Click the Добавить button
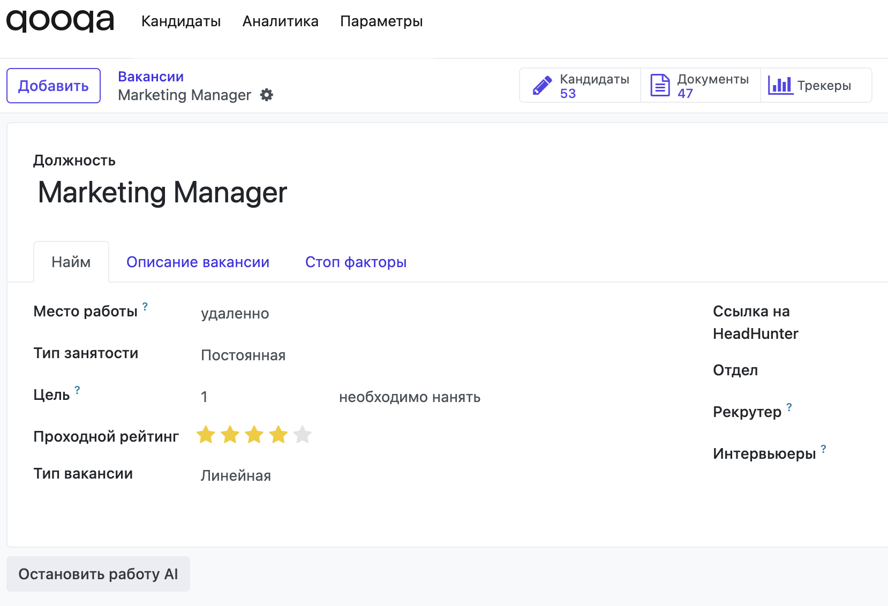Viewport: 888px width, 606px height. (x=54, y=86)
